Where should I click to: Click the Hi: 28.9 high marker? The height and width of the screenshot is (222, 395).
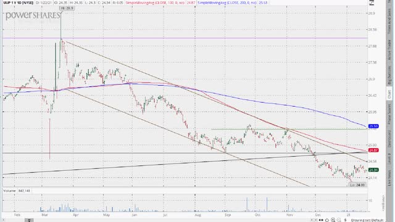click(67, 8)
